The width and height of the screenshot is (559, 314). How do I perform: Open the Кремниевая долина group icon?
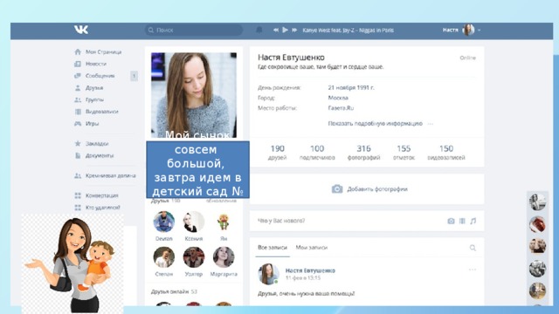(78, 175)
